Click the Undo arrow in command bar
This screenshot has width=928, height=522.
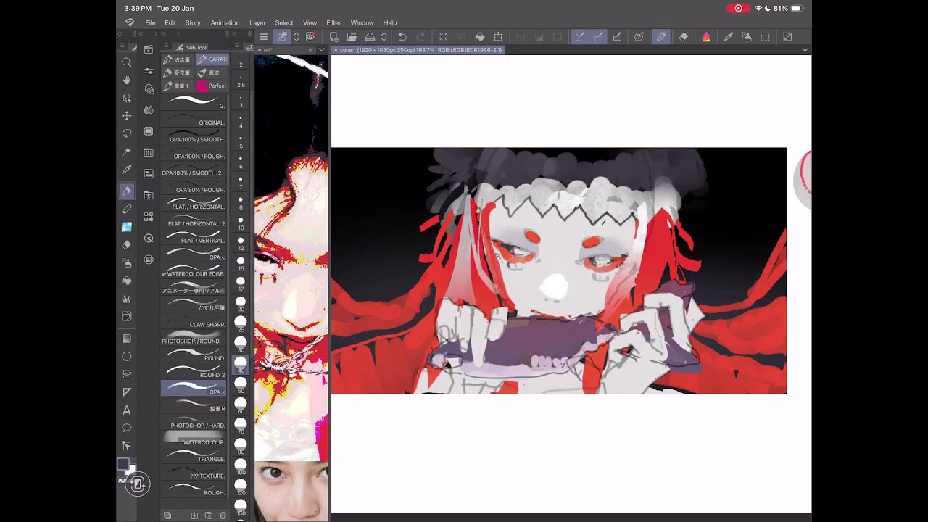tap(402, 37)
